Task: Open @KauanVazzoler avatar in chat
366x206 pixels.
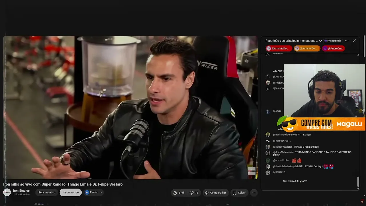Action: (x=268, y=147)
